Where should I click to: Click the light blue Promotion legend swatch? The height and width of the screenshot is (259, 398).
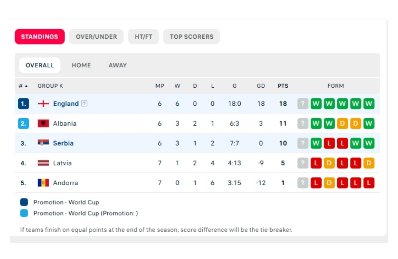tap(24, 213)
